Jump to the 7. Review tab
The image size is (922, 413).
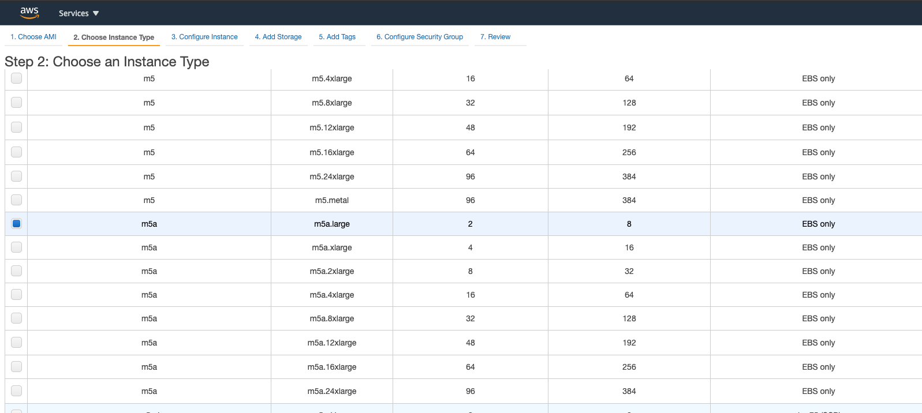tap(495, 37)
